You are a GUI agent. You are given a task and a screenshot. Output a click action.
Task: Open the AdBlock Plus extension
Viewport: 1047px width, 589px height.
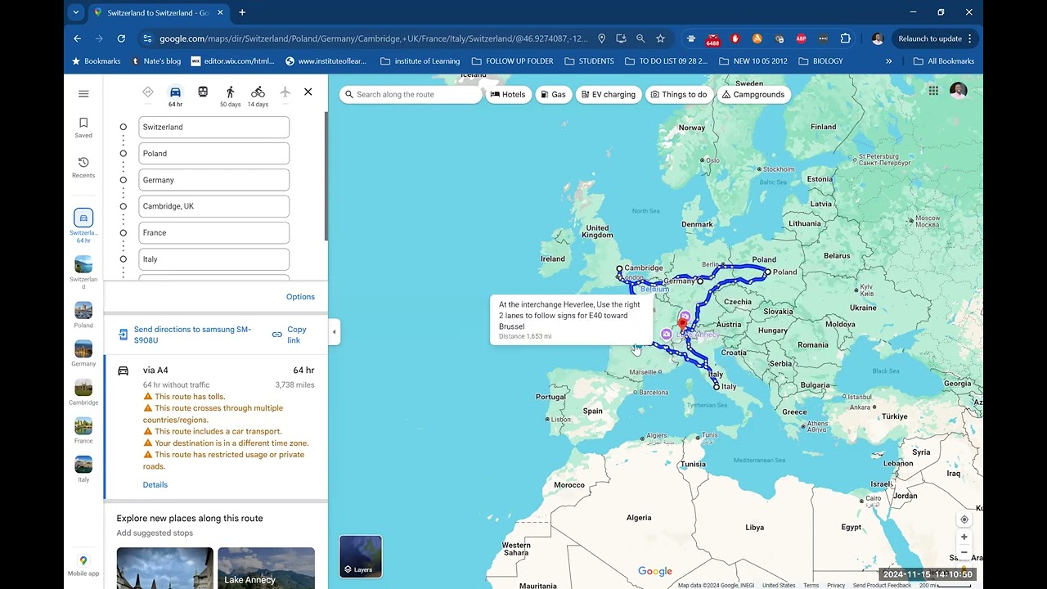point(801,38)
